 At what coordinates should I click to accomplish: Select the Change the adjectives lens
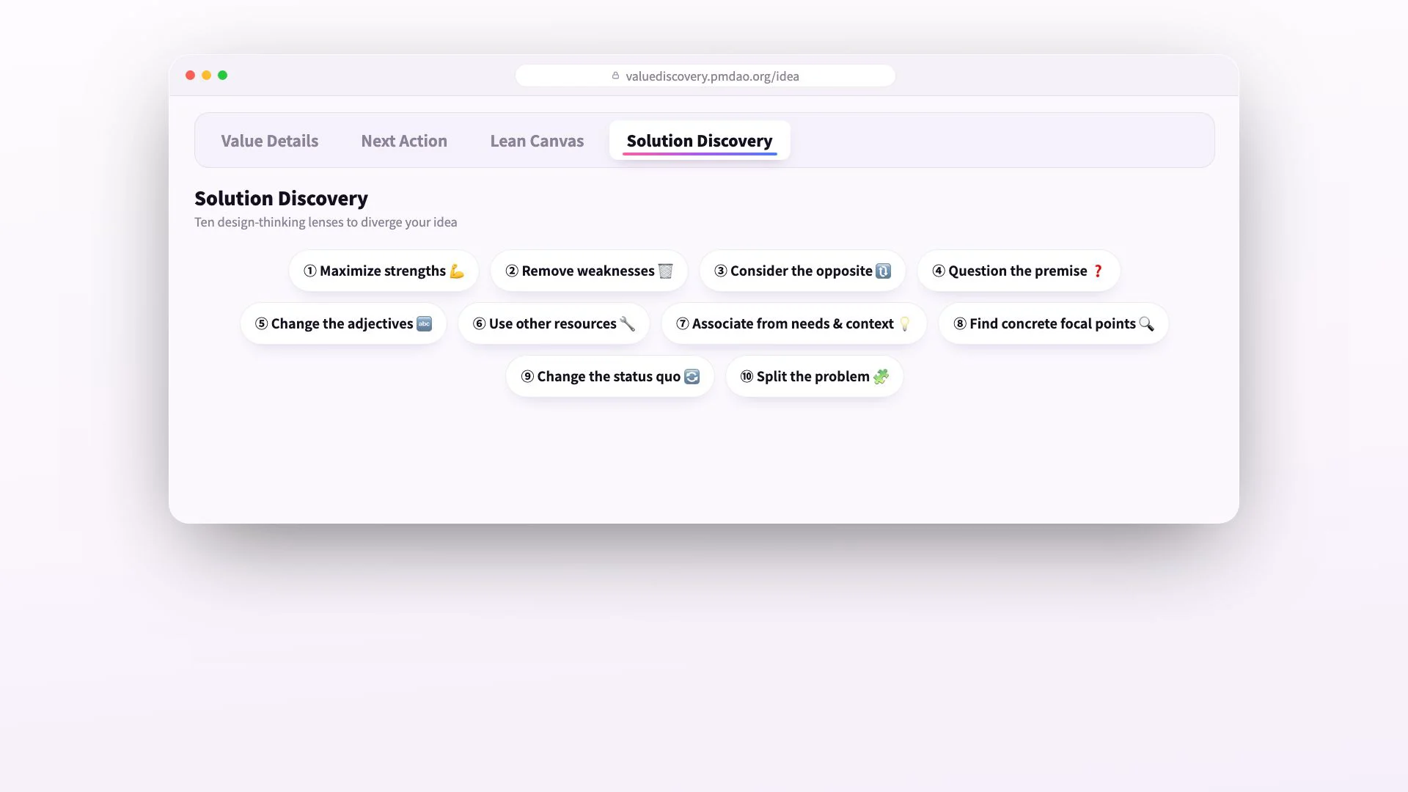coord(343,323)
